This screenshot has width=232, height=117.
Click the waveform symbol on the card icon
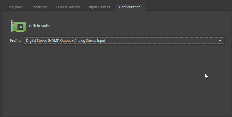tap(20, 27)
